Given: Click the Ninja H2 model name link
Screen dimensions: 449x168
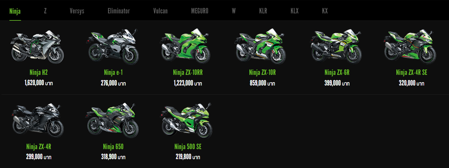Looking at the screenshot, I should pyautogui.click(x=39, y=72).
